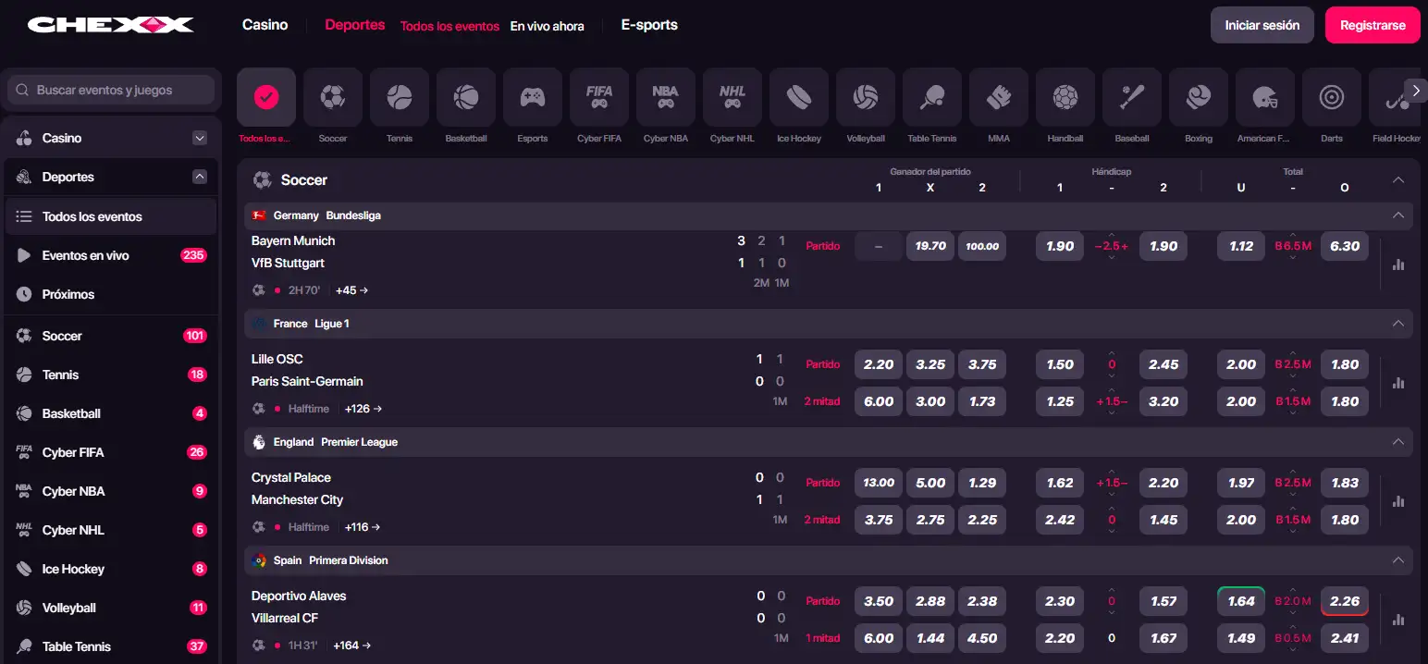The height and width of the screenshot is (664, 1428).
Task: Open Ice Hockey puck icon in carousel
Action: pyautogui.click(x=799, y=97)
